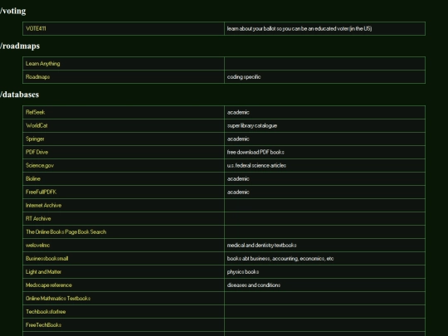Image resolution: width=448 pixels, height=336 pixels.
Task: Open the WorldCat link
Action: click(37, 125)
